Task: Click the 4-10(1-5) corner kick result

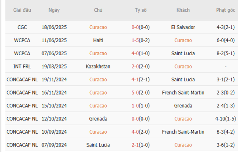Action: (226, 119)
